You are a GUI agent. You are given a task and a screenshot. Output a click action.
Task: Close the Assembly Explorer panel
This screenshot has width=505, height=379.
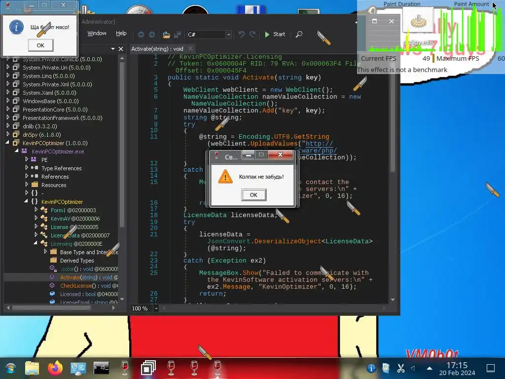pos(121,49)
